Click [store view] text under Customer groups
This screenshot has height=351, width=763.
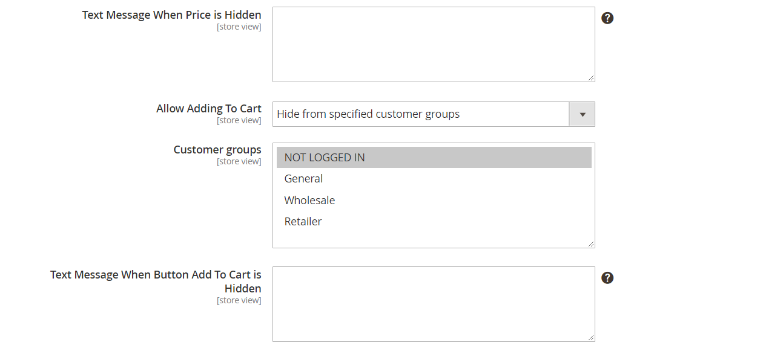pos(239,162)
